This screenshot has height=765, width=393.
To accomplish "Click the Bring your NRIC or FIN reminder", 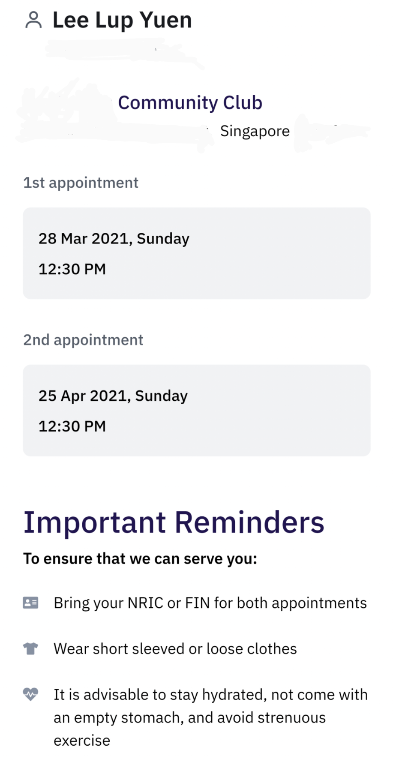I will tap(210, 603).
